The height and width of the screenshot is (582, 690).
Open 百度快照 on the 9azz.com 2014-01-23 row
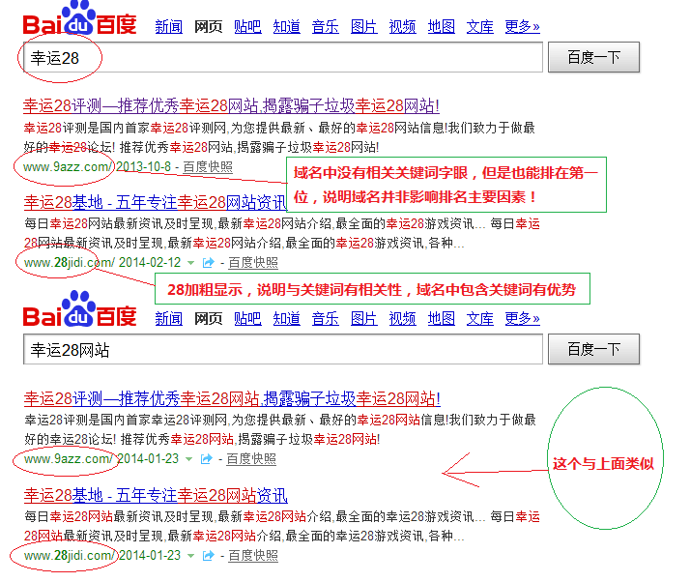tap(251, 459)
